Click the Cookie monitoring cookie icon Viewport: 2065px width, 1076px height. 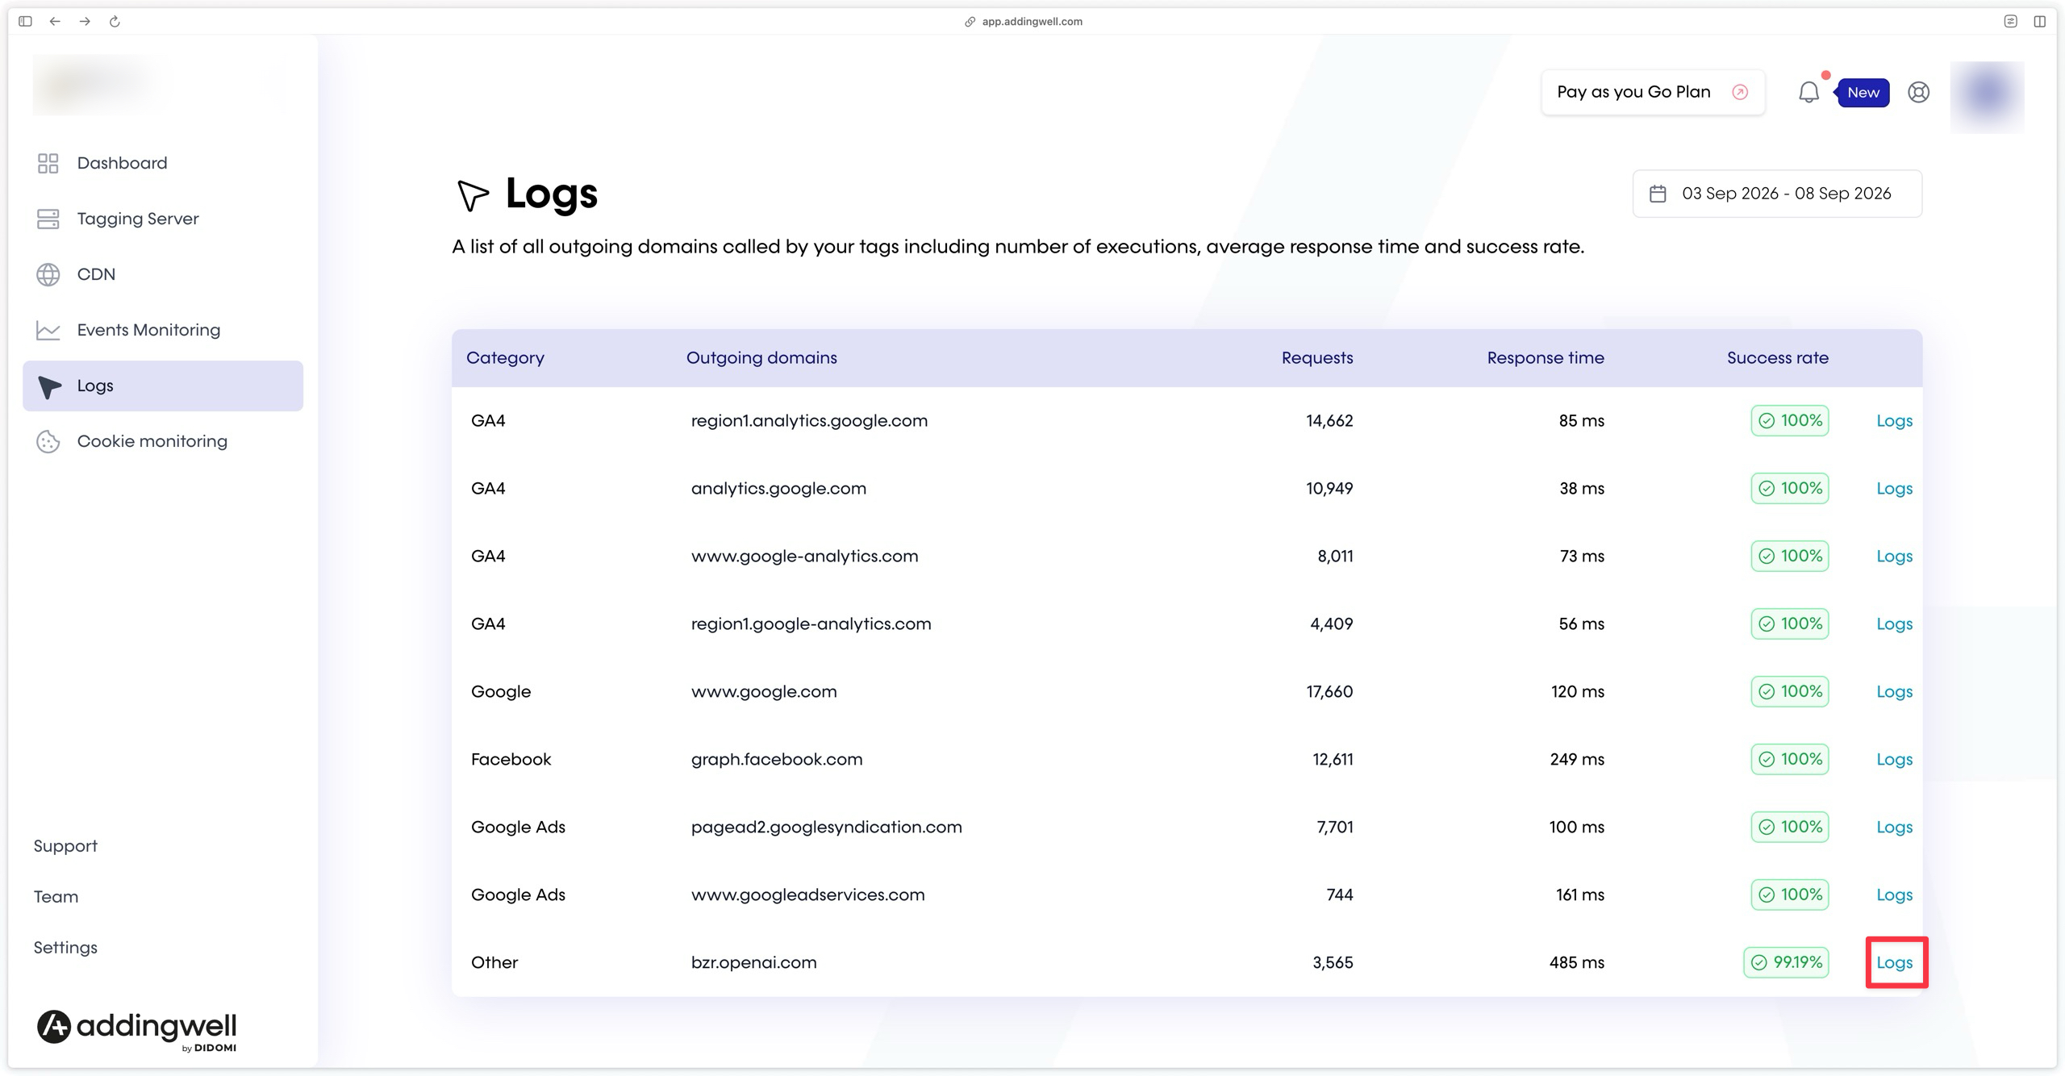click(x=48, y=441)
